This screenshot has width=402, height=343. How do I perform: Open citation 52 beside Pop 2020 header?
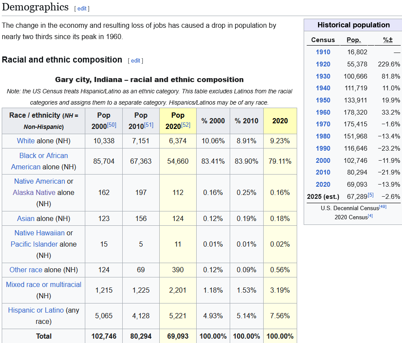[x=186, y=125]
